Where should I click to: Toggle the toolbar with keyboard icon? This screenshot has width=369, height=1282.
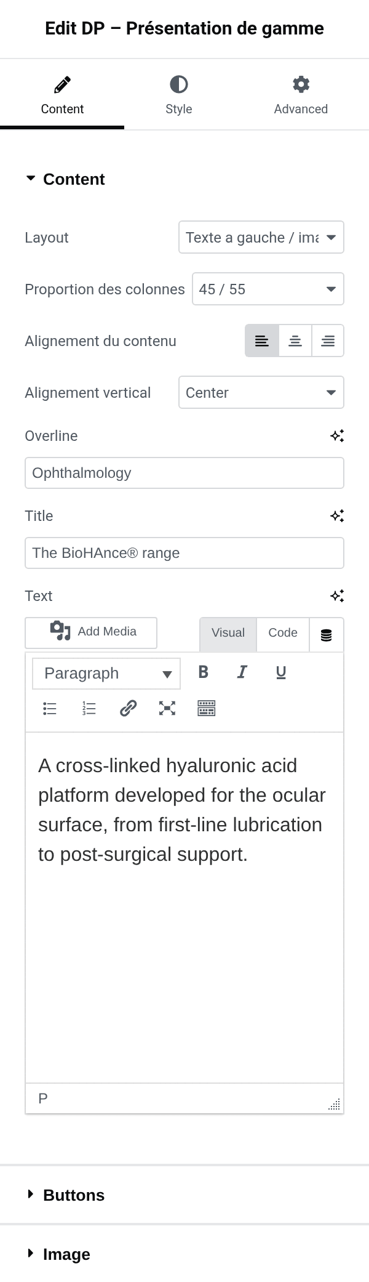pos(207,709)
